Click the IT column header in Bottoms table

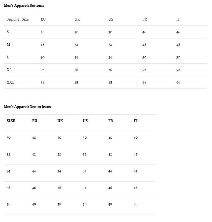click(178, 19)
